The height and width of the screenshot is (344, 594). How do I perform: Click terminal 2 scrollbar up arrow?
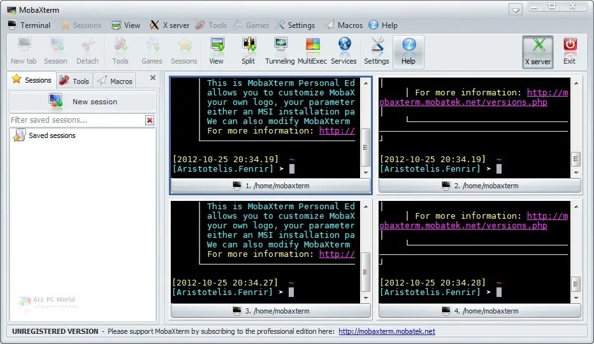pos(576,83)
